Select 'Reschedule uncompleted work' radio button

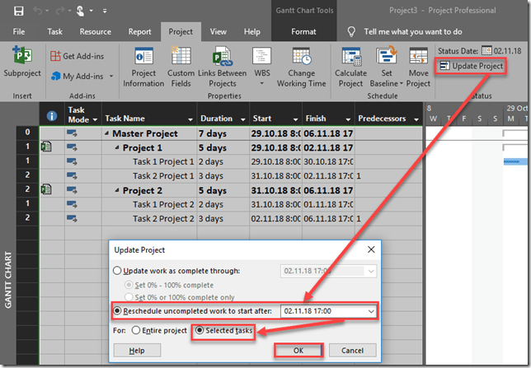[118, 311]
